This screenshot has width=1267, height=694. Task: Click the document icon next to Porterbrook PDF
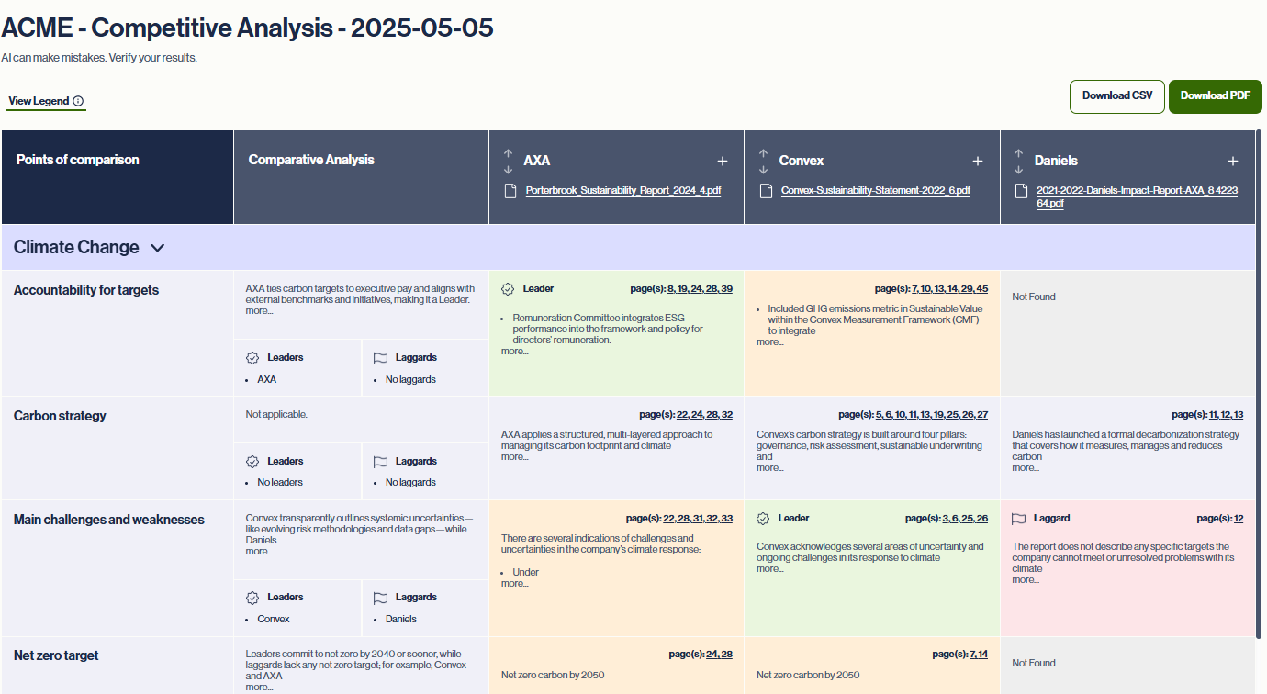click(510, 191)
